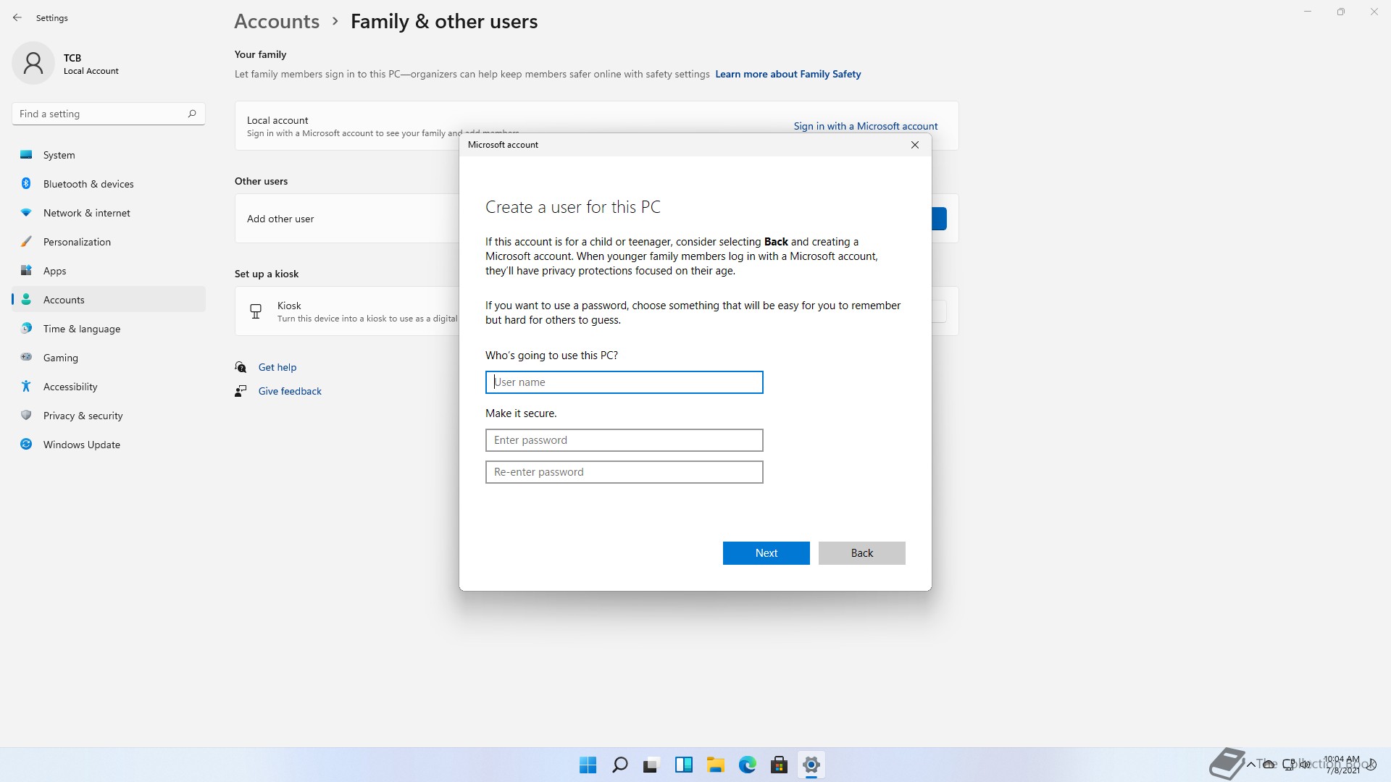Click the Accounts person icon in sidebar

(26, 300)
